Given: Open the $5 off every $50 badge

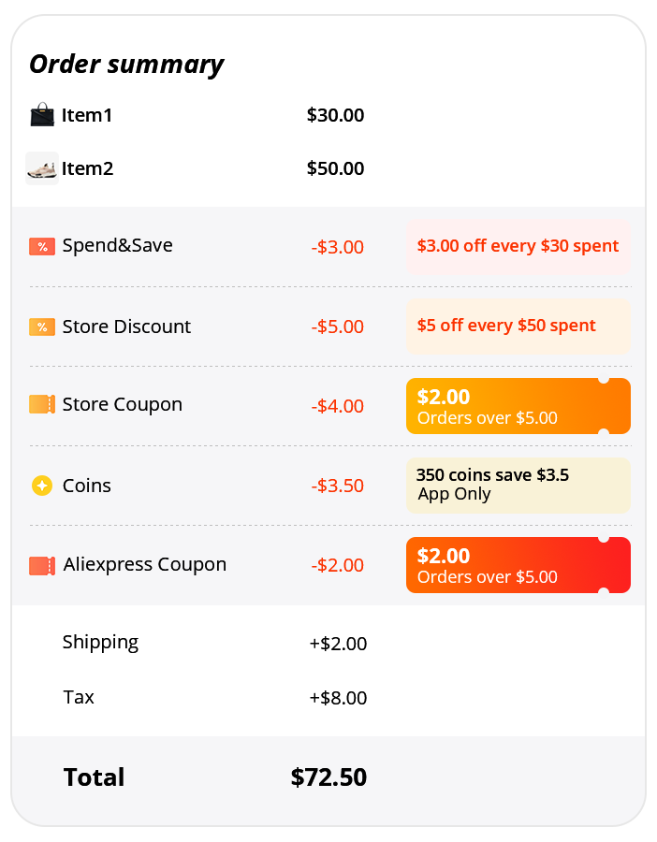Looking at the screenshot, I should point(518,327).
